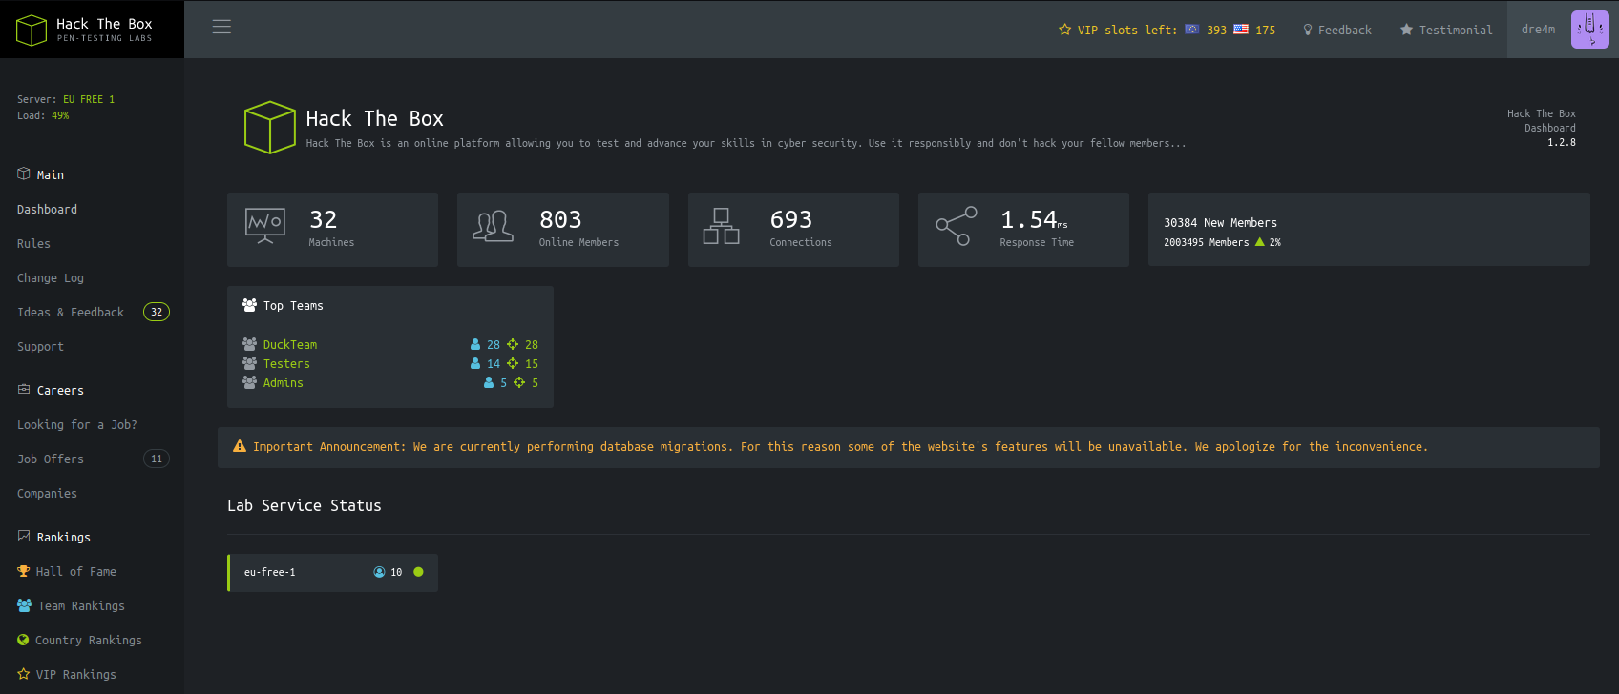Open the Admins team link
Viewport: 1619px width, 694px height.
284,382
